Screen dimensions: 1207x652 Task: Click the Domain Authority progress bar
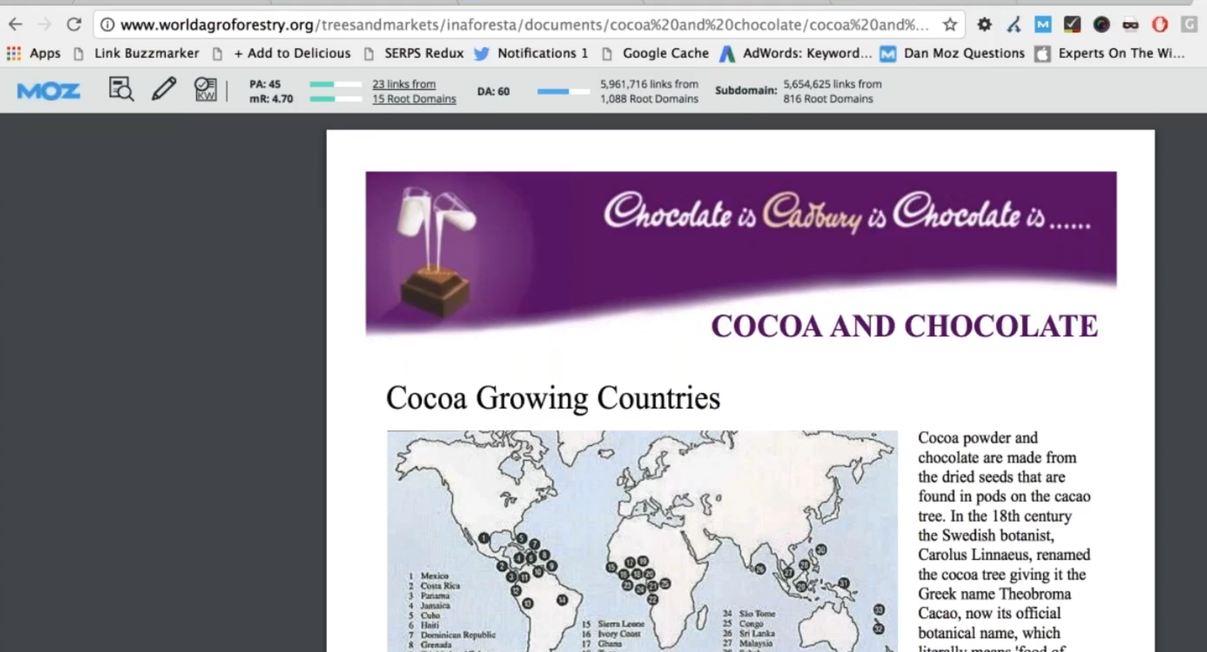[x=563, y=91]
